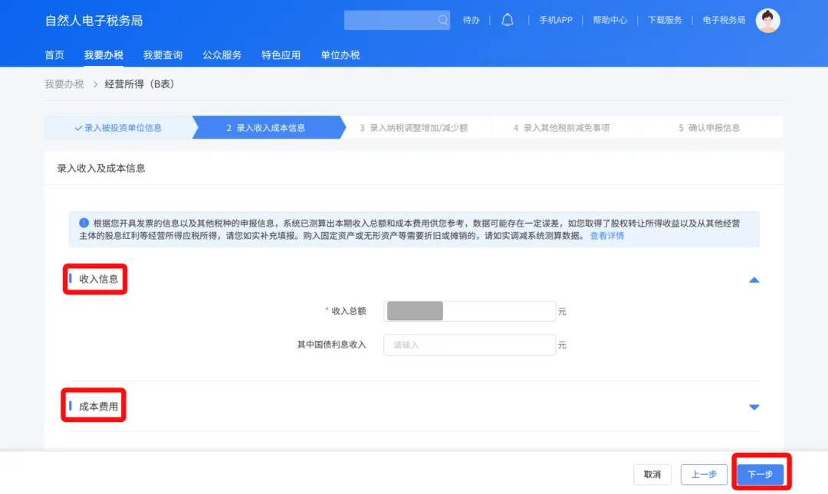Click the 下一步 next button

pyautogui.click(x=761, y=473)
